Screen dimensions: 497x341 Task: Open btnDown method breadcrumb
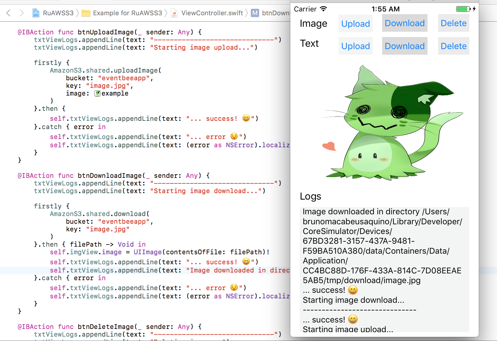[x=276, y=13]
